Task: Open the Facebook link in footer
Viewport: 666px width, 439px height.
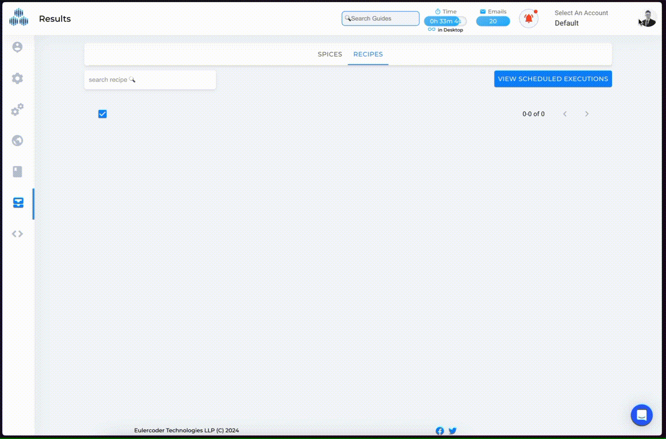Action: point(440,431)
